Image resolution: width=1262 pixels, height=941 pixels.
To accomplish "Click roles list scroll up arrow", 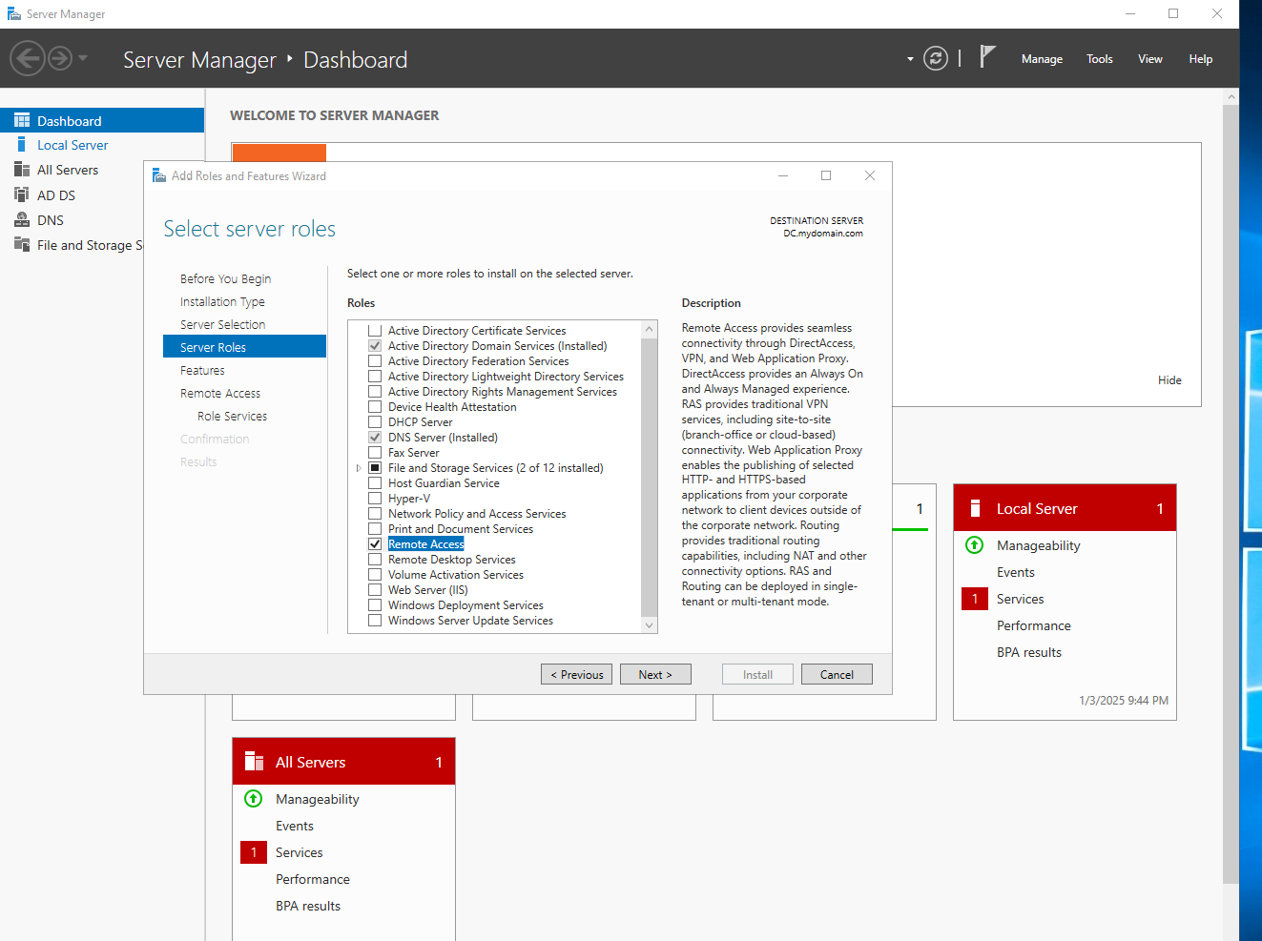I will coord(650,329).
